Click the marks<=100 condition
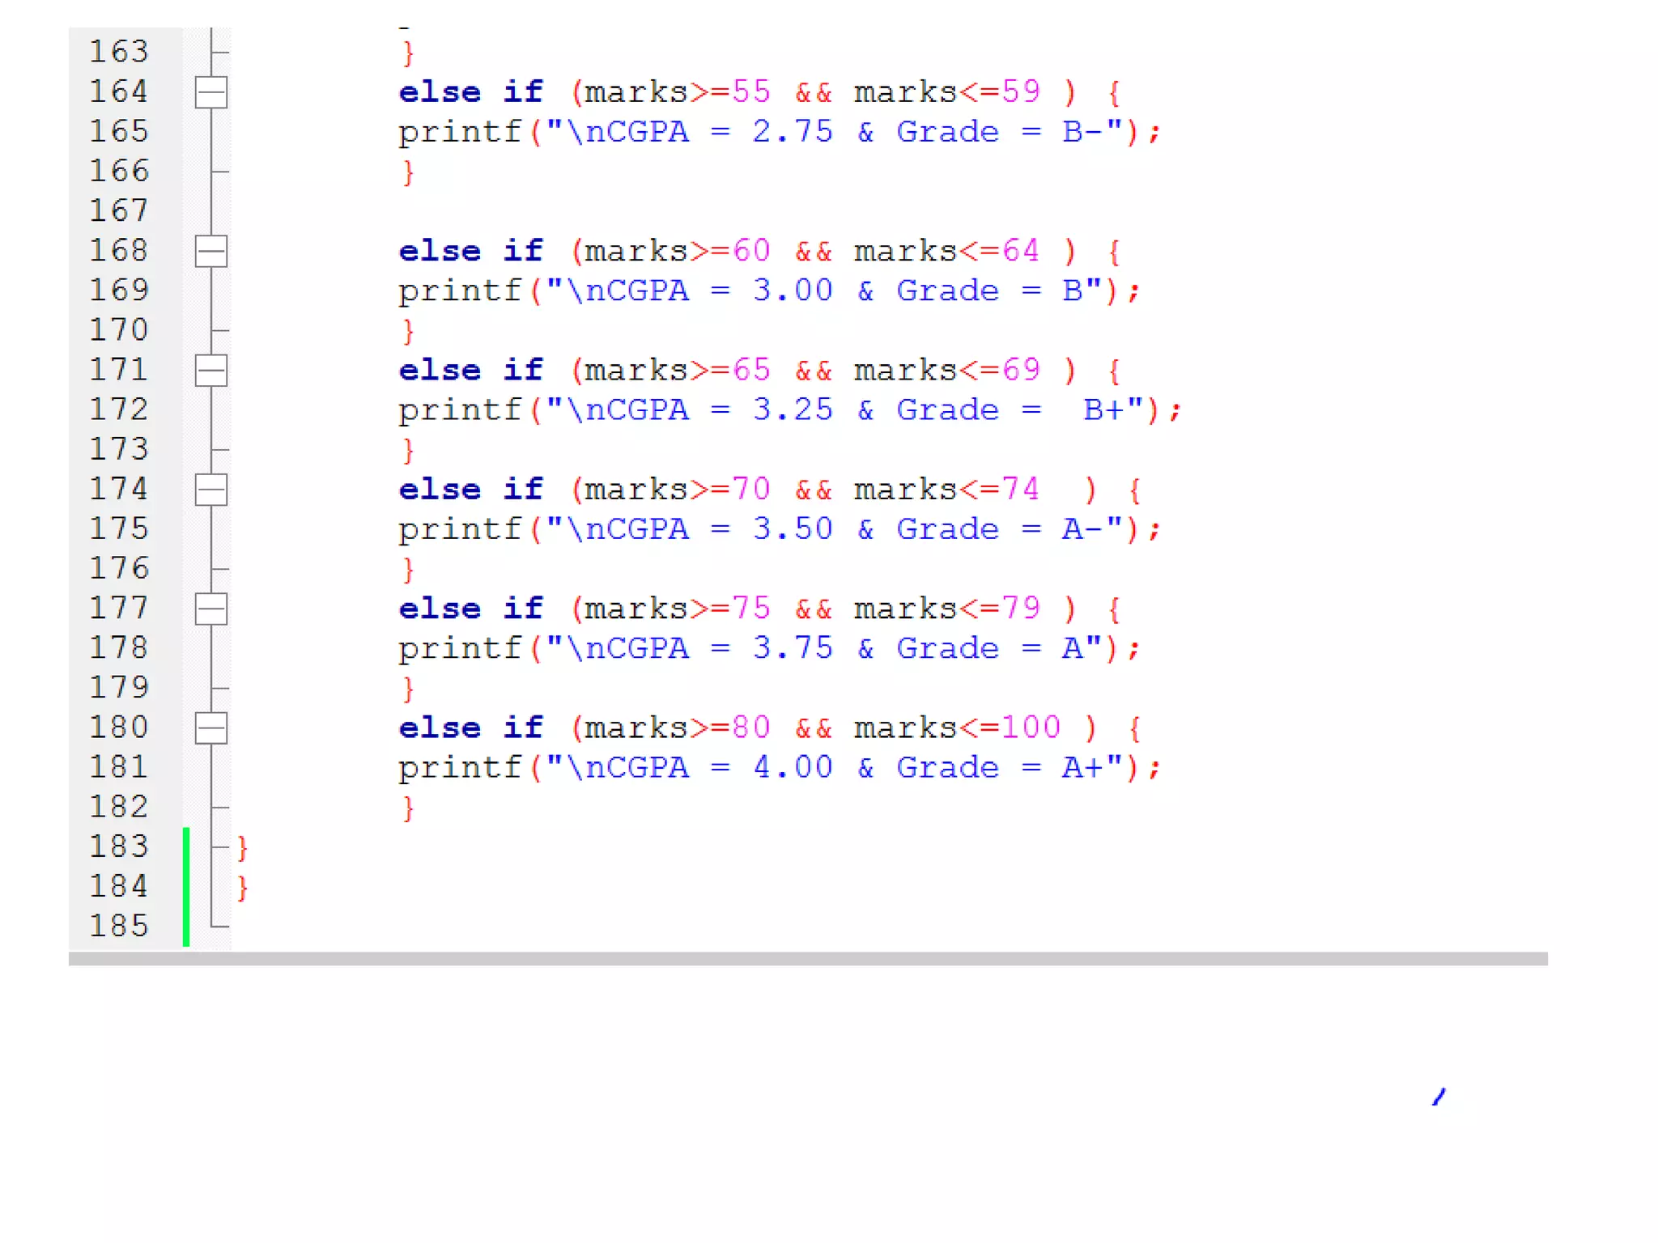This screenshot has height=1243, width=1658. pos(956,728)
